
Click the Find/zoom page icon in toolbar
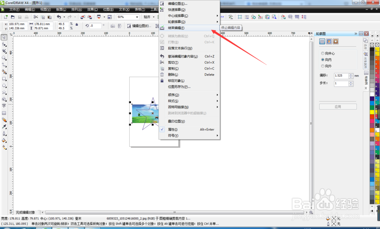pyautogui.click(x=274, y=17)
